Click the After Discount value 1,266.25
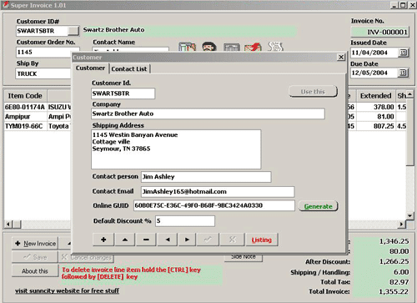Image resolution: width=417 pixels, height=303 pixels. click(x=394, y=261)
